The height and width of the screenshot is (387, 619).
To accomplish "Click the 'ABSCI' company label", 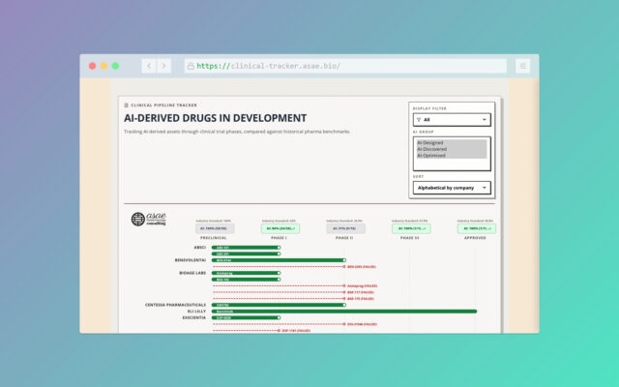I will (x=200, y=248).
